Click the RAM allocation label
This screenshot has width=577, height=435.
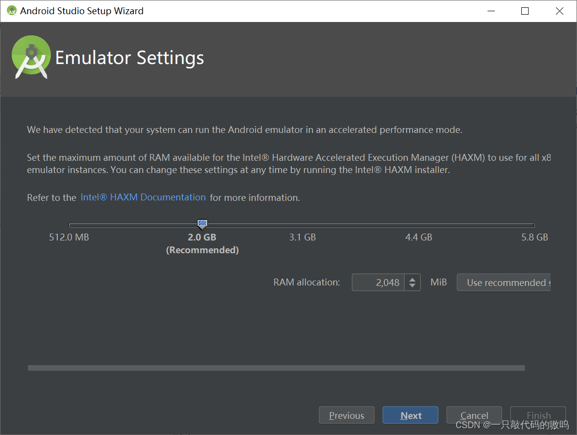tap(307, 282)
